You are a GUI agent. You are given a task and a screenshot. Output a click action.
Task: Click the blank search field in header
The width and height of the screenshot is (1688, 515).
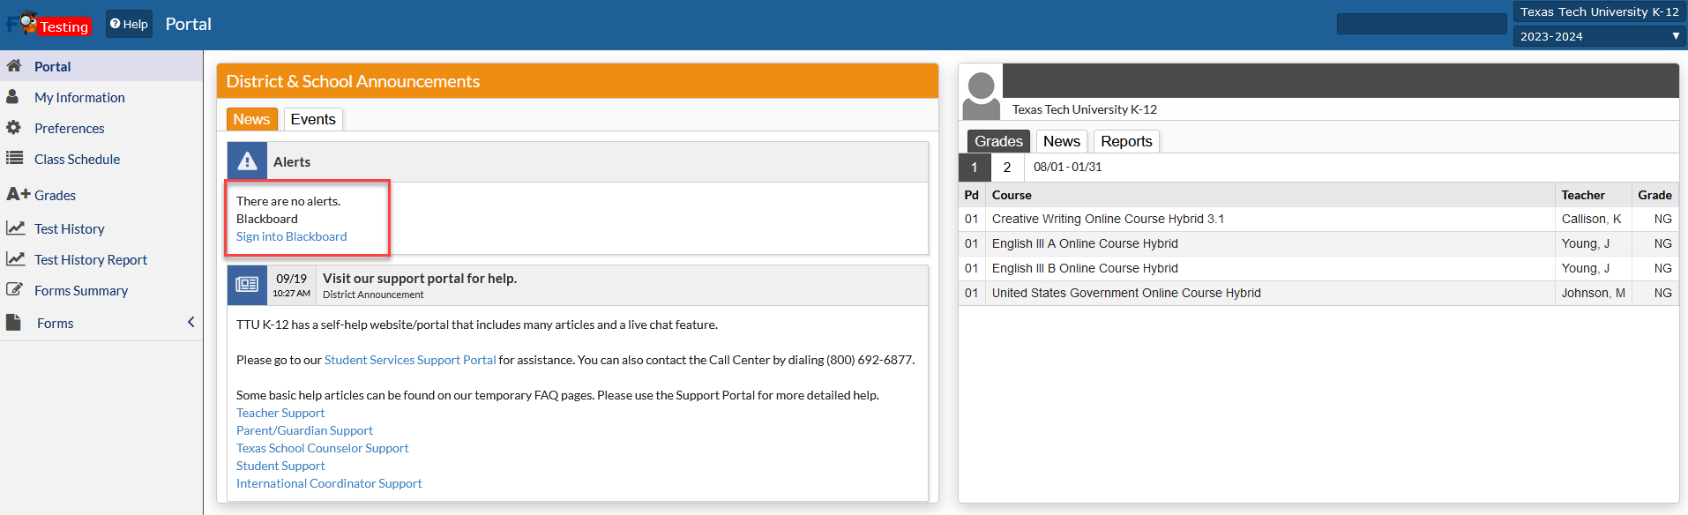pos(1422,24)
